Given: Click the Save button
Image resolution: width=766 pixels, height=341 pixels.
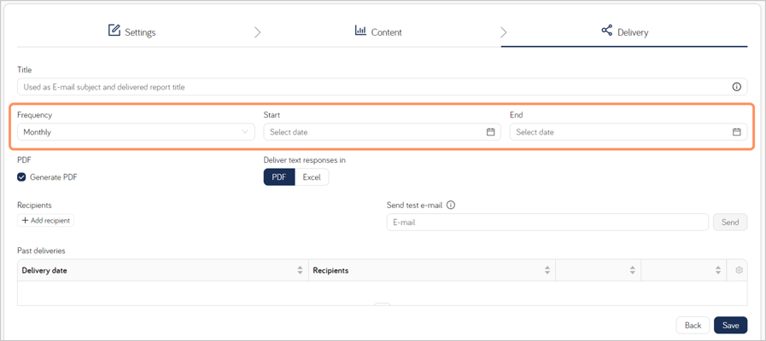Looking at the screenshot, I should 730,326.
